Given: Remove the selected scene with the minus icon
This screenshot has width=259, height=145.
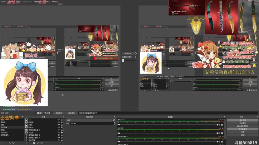Looking at the screenshot, I should (x=6, y=143).
